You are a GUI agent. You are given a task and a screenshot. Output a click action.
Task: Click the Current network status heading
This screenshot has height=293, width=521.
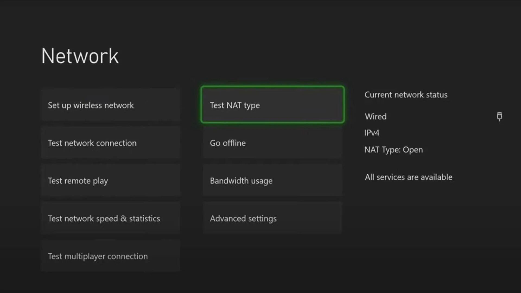pyautogui.click(x=406, y=95)
